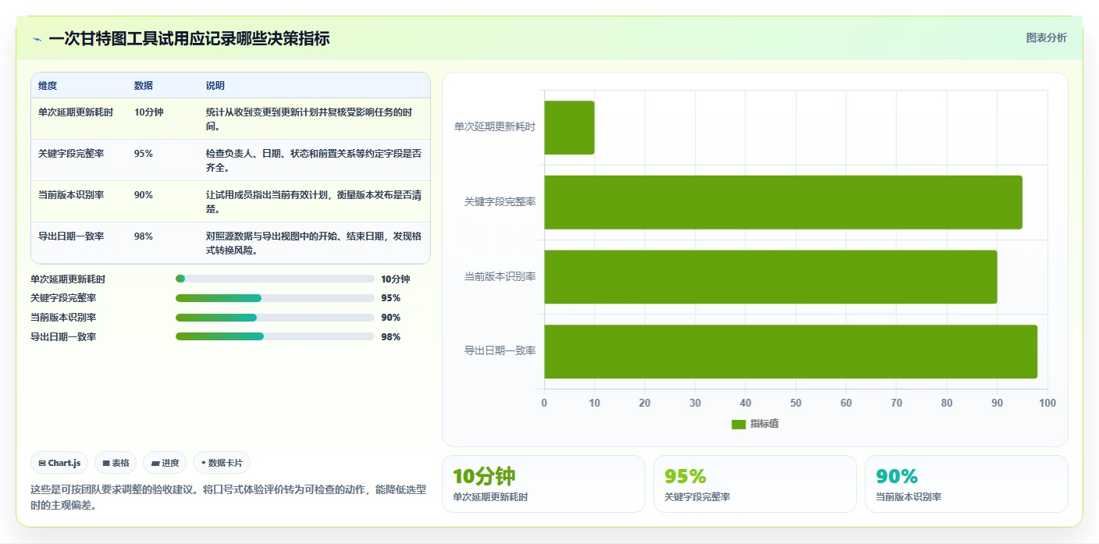Click y-axis label 单次延期更新耗时
Screen dimensions: 1099x544
pyautogui.click(x=495, y=127)
